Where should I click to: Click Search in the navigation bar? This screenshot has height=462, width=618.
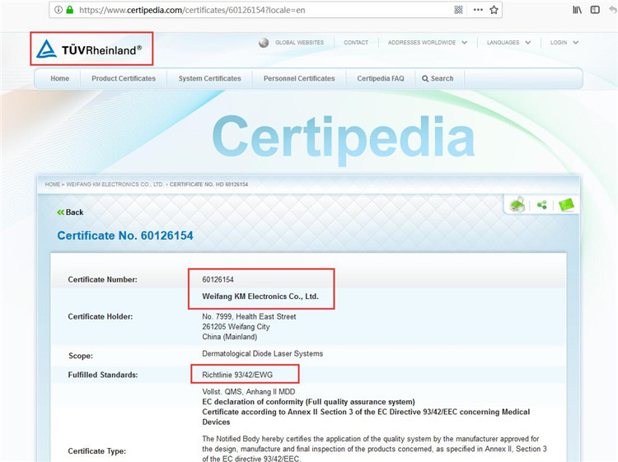point(438,79)
